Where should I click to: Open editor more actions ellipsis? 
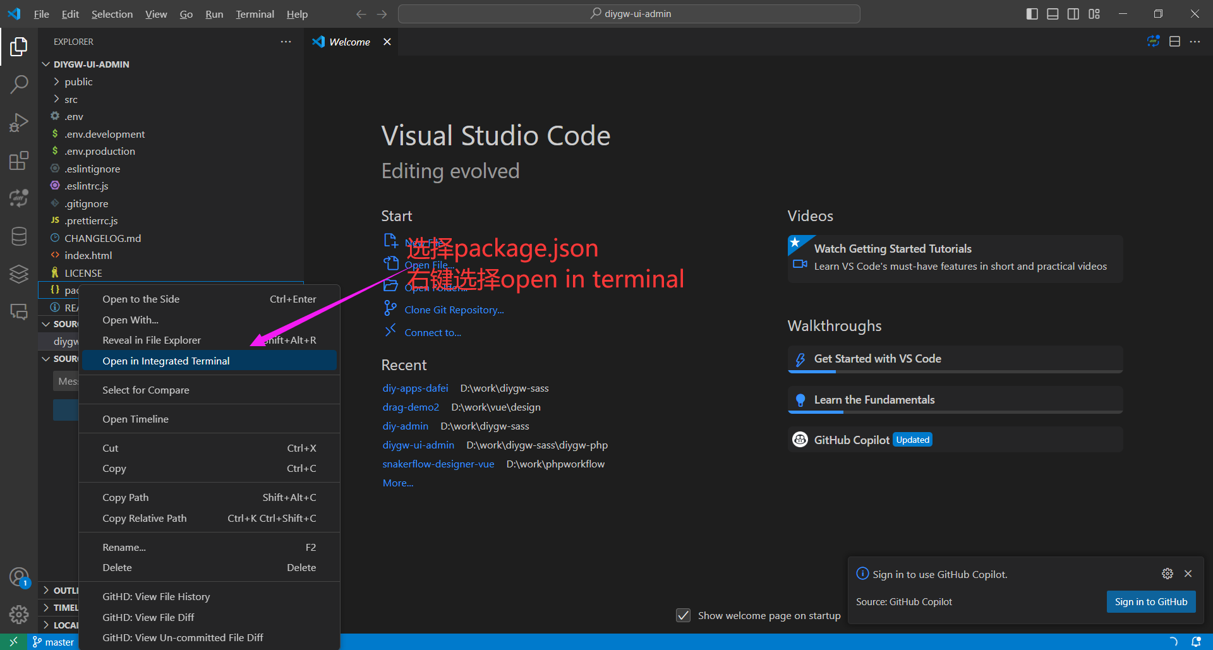(x=1195, y=42)
